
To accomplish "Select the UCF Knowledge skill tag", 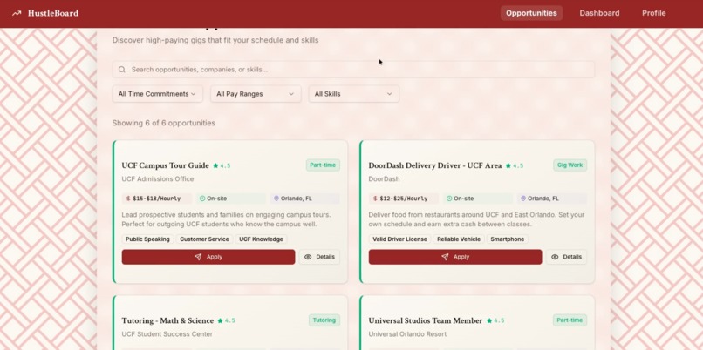I will point(262,239).
